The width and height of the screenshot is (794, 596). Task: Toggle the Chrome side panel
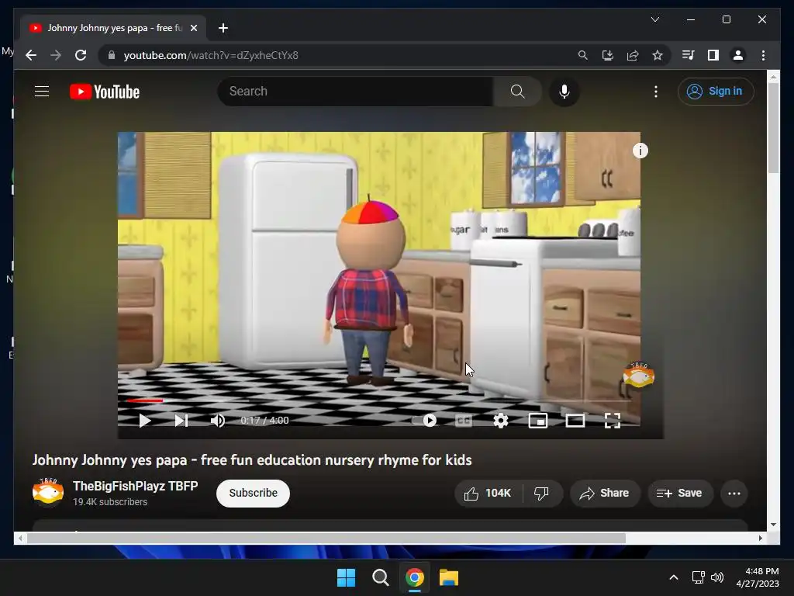713,55
